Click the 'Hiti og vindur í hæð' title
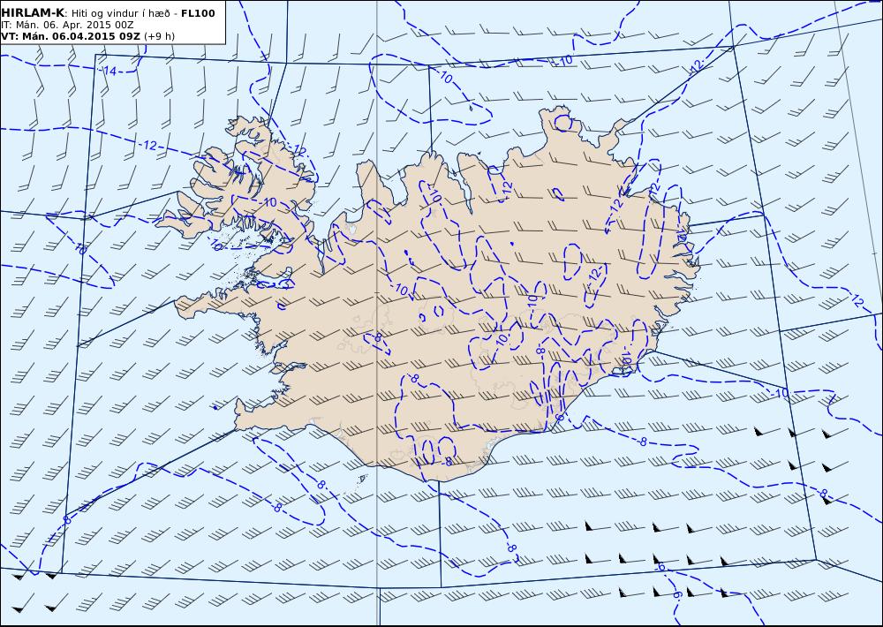The image size is (883, 627). [120, 13]
